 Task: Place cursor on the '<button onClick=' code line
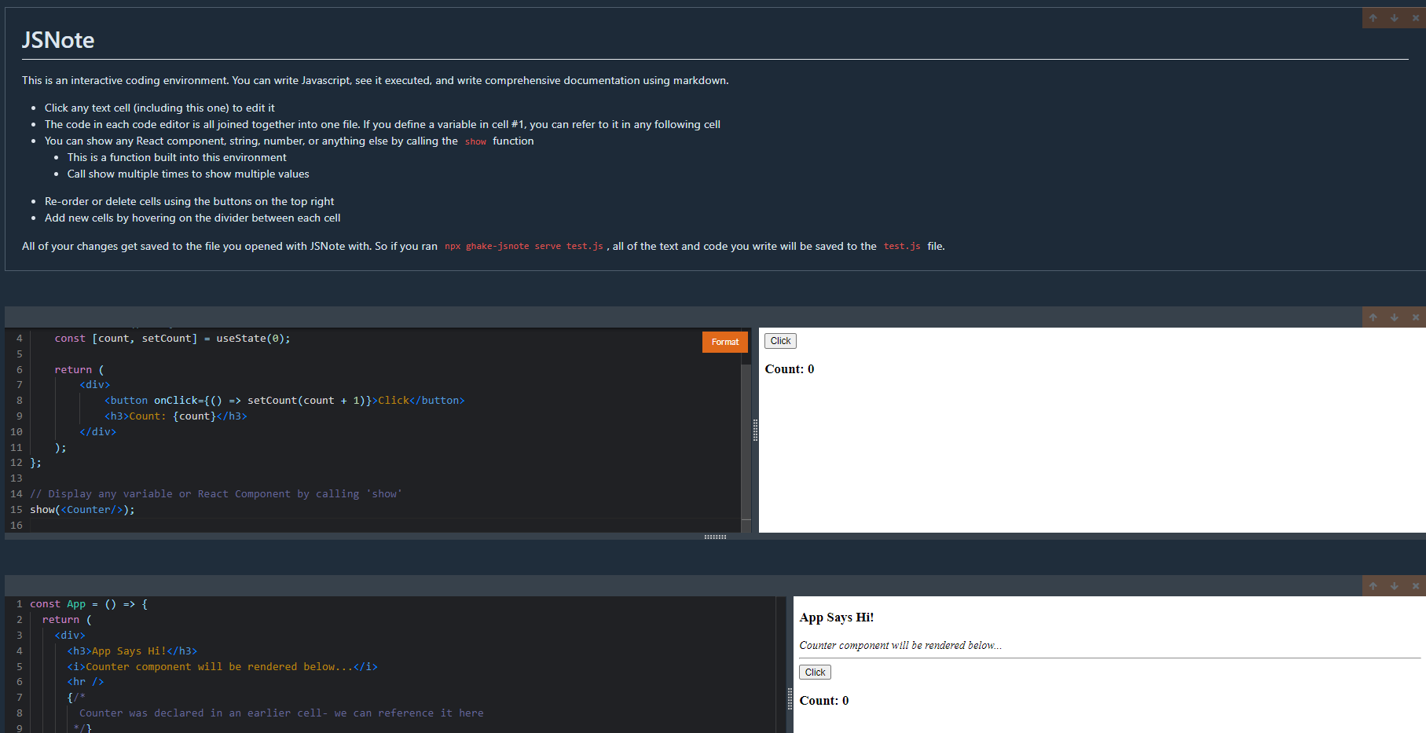pos(284,401)
